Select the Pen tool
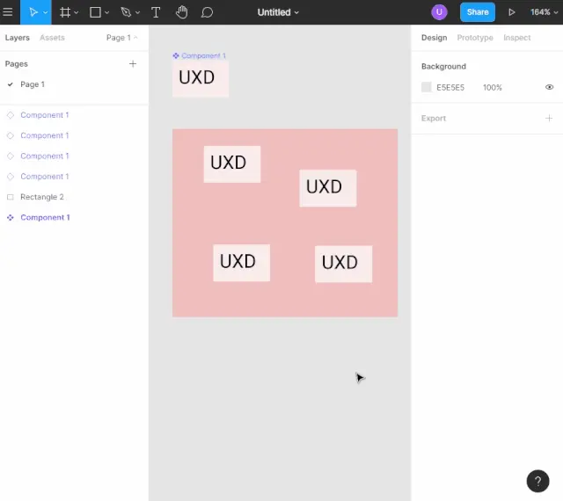The height and width of the screenshot is (501, 563). pyautogui.click(x=126, y=12)
